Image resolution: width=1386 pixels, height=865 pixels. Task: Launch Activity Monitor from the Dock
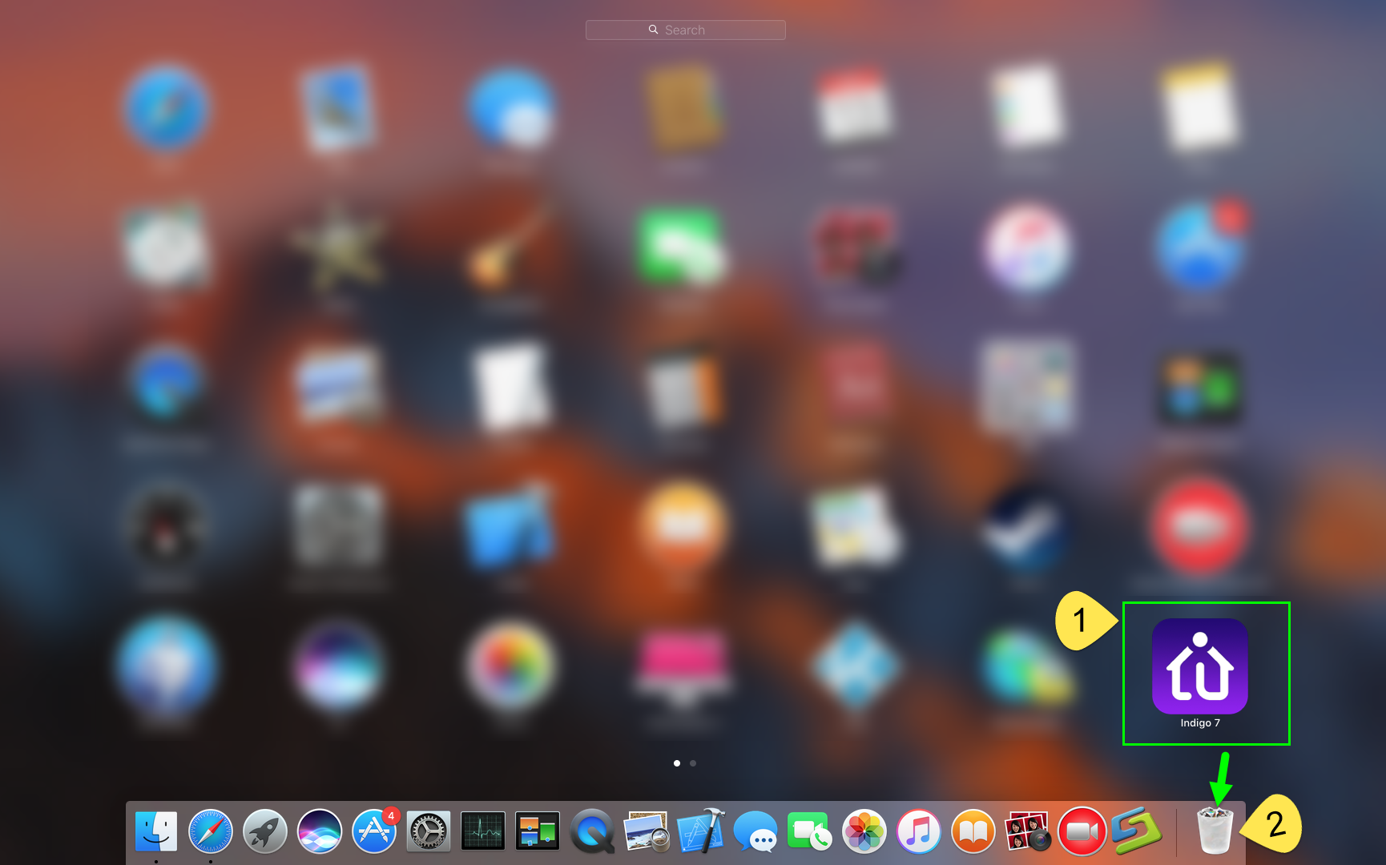[482, 831]
